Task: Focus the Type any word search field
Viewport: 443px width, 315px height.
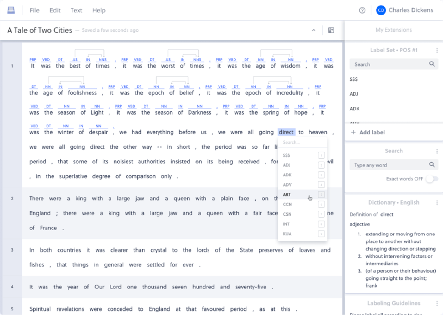Action: coord(394,165)
